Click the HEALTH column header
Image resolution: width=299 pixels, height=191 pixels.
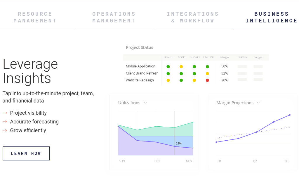(x=168, y=57)
